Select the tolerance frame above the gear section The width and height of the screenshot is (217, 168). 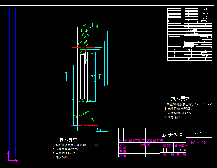[x=103, y=23]
